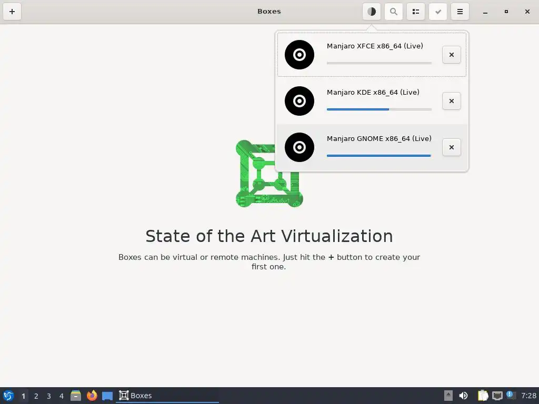Launch the file manager from taskbar
The image size is (539, 404).
[76, 396]
